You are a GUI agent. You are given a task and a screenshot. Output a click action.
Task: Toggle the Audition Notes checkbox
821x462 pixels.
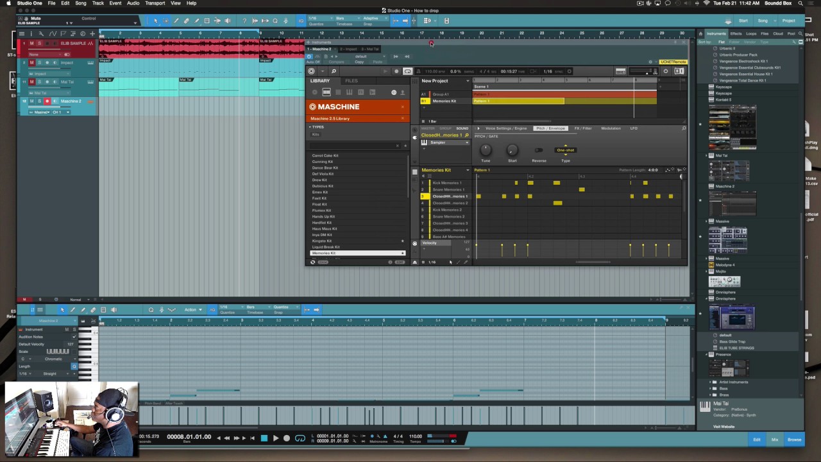[x=74, y=337]
